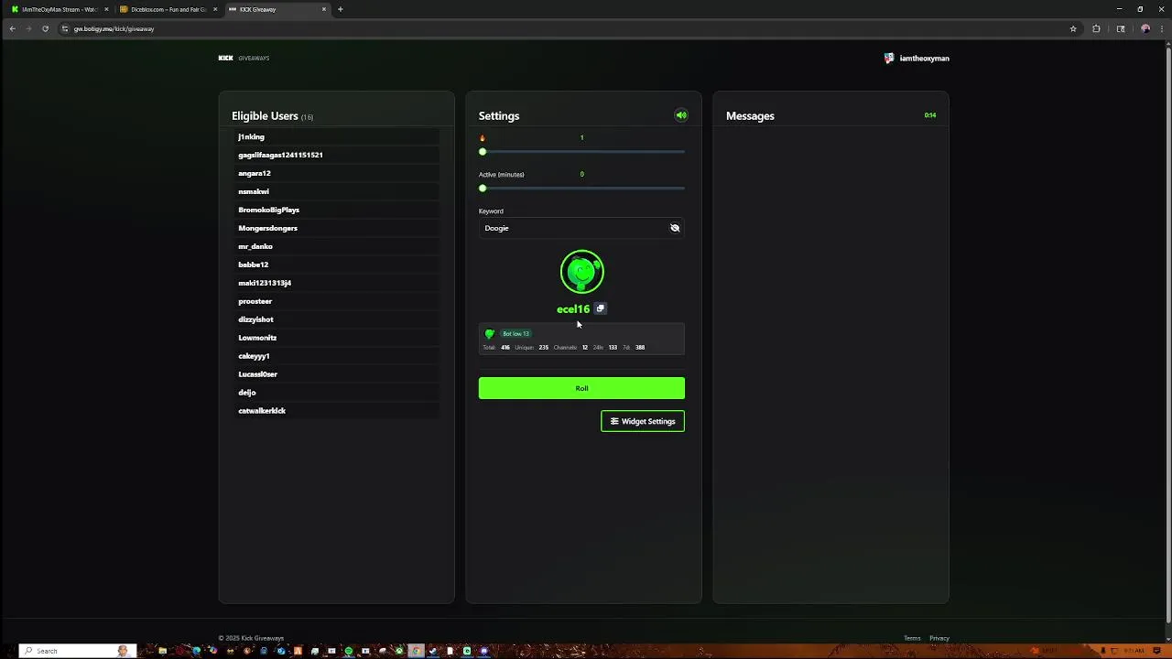Screen dimensions: 1172x659
Task: Adjust the fire icon slider handle
Action: point(483,152)
